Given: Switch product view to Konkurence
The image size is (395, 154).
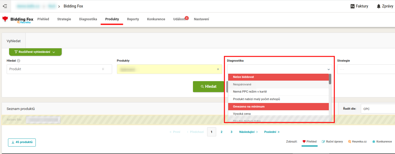Looking at the screenshot, I should pos(382,142).
